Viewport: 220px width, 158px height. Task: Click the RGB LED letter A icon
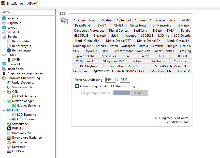click(x=9, y=128)
